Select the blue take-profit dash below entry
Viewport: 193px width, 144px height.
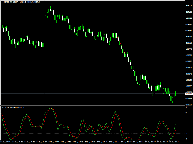(x=118, y=53)
